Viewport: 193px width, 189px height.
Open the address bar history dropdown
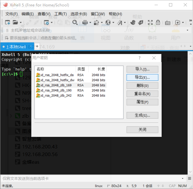(189, 30)
